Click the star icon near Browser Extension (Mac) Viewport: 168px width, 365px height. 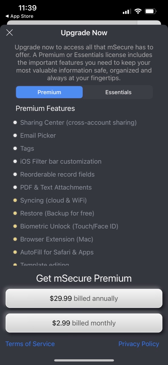pos(15,239)
